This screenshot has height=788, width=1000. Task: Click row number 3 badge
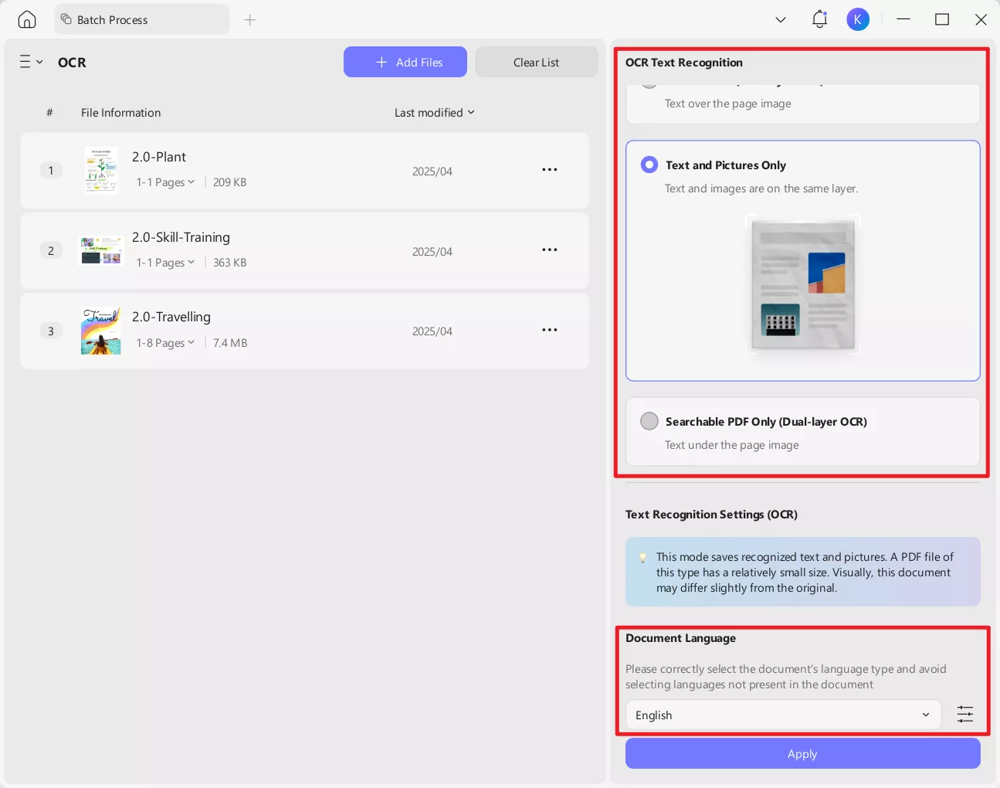coord(51,331)
